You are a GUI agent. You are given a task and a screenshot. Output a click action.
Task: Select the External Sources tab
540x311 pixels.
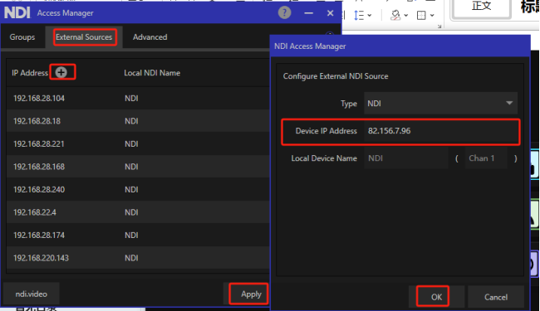tap(84, 36)
